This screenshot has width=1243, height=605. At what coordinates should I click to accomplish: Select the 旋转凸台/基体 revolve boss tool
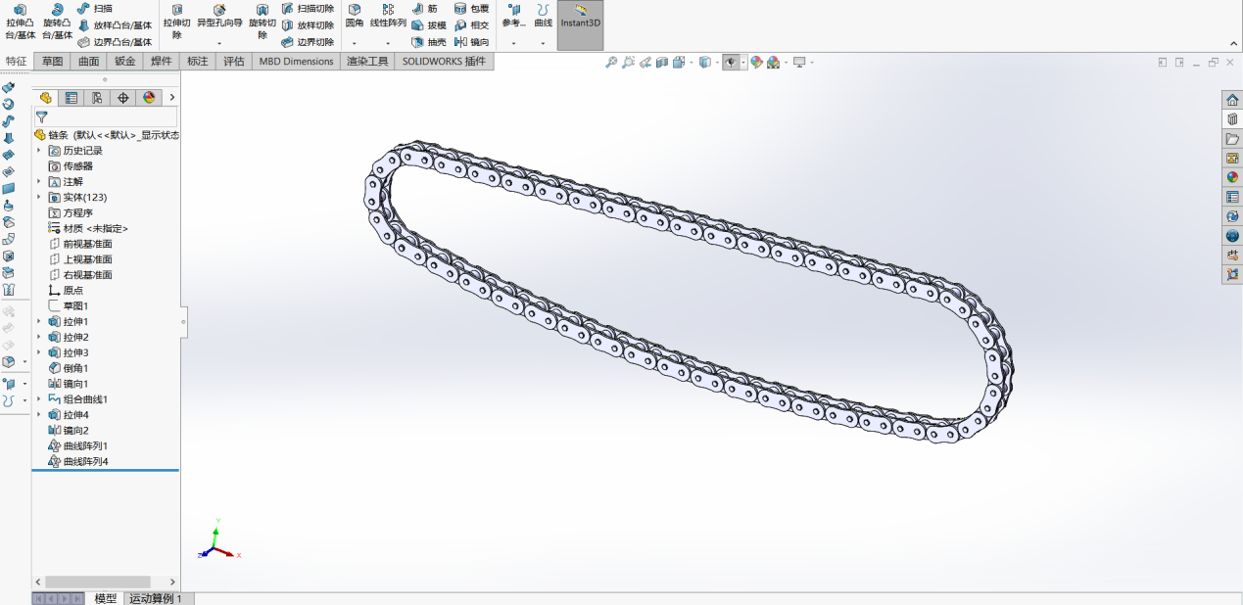click(57, 22)
